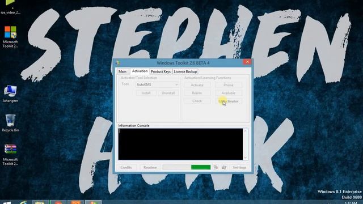Click the Uninstall button
The image size is (363, 204).
click(168, 93)
